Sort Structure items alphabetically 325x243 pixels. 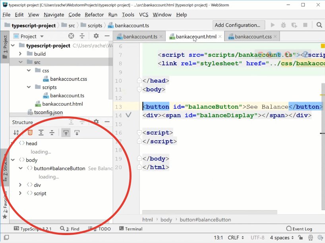point(16,133)
